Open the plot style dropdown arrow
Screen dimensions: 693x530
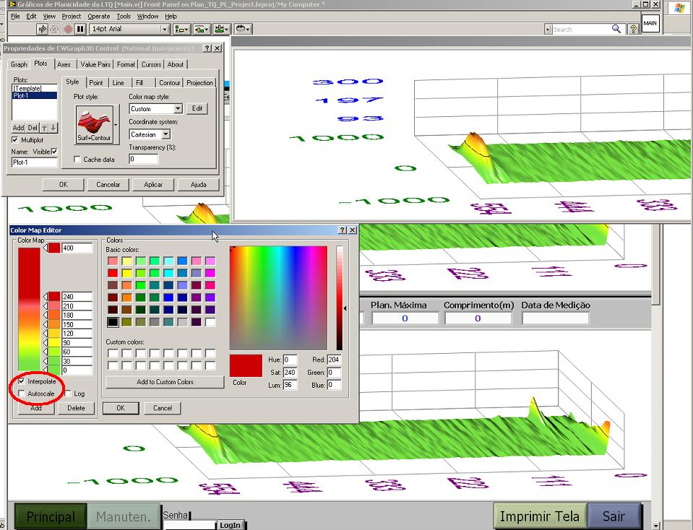[116, 125]
